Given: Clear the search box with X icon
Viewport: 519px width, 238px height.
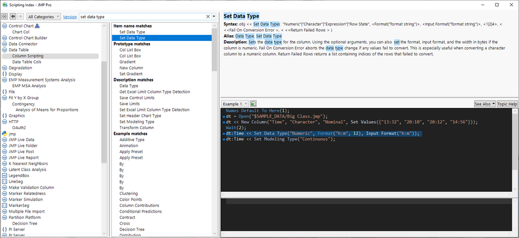Looking at the screenshot, I should point(208,17).
